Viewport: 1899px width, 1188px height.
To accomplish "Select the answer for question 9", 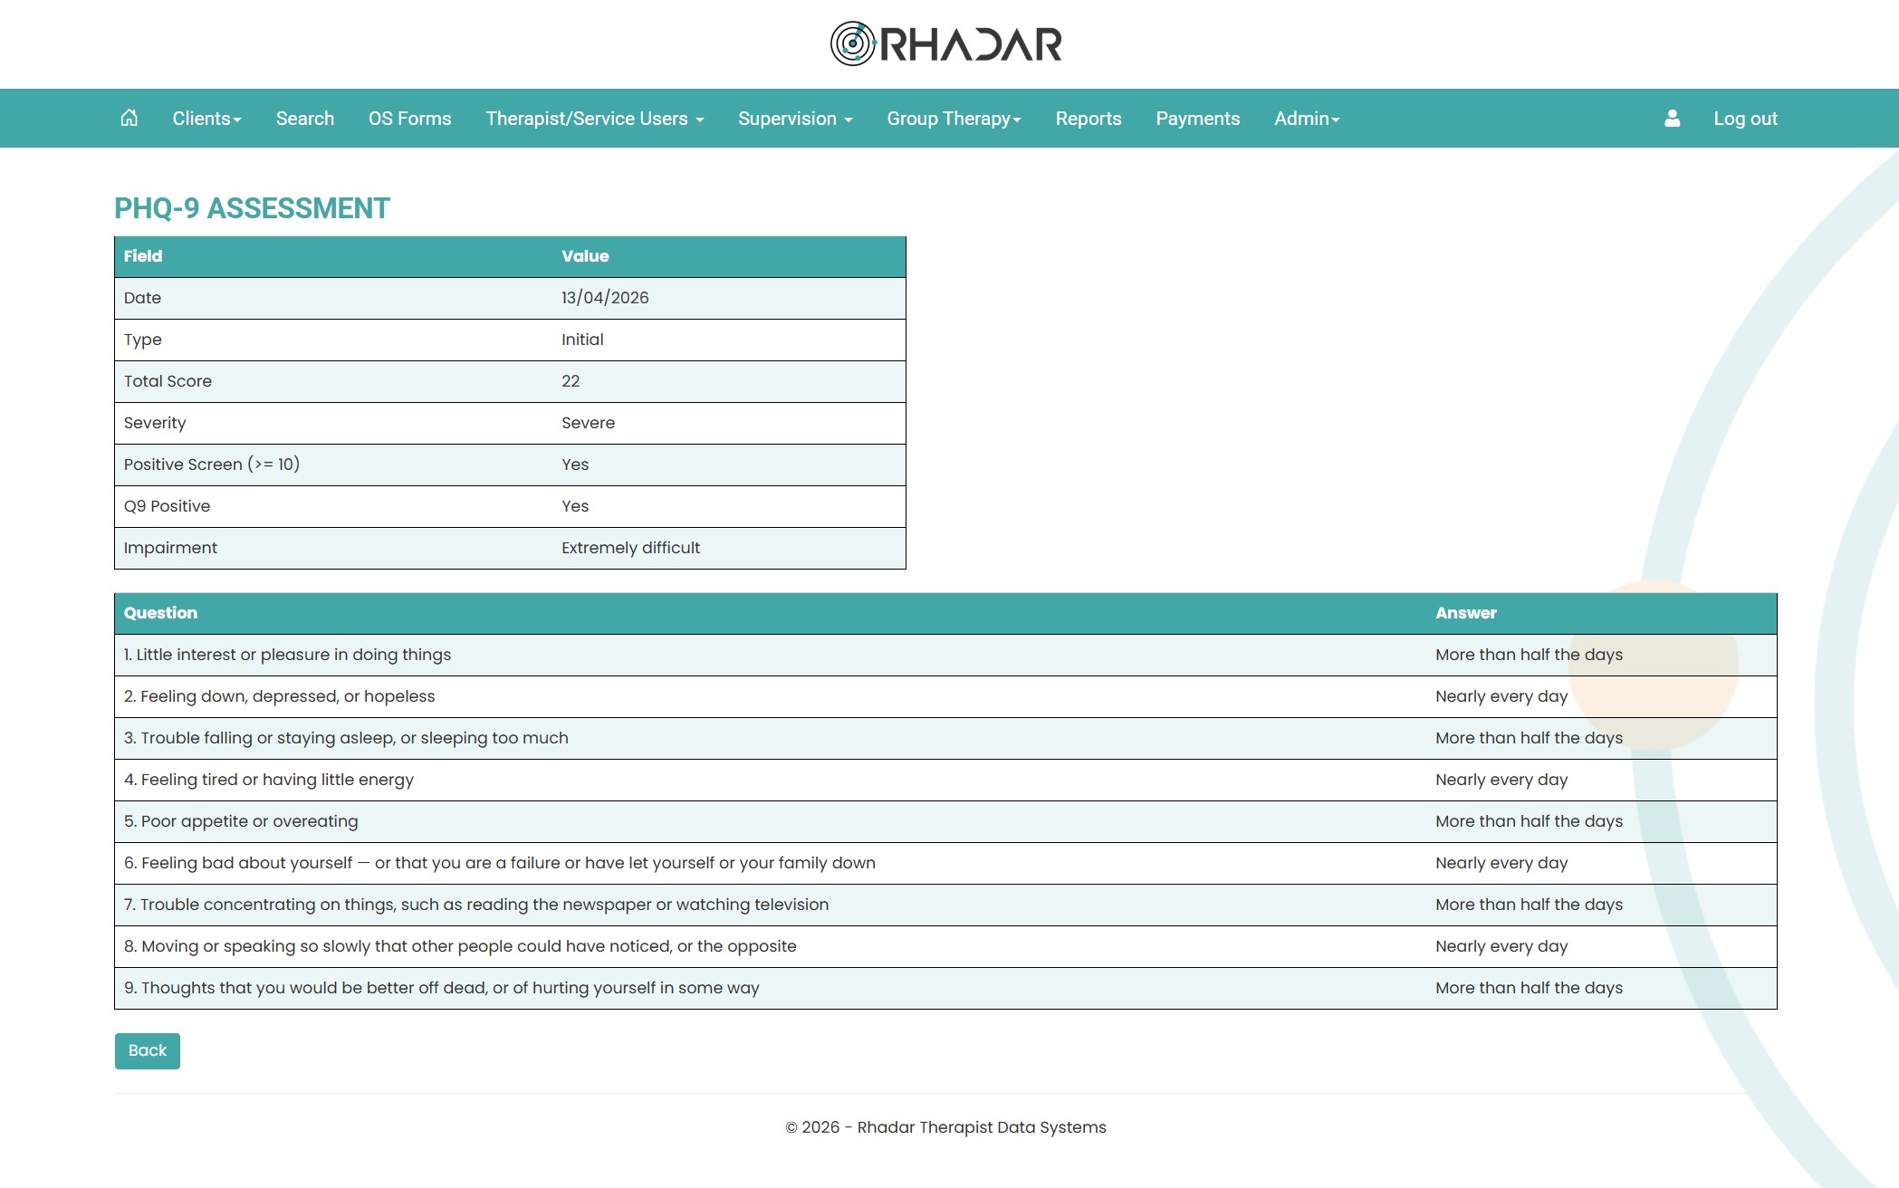I will pyautogui.click(x=1529, y=988).
